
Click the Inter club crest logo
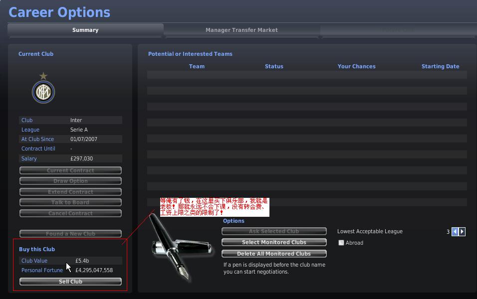click(43, 88)
